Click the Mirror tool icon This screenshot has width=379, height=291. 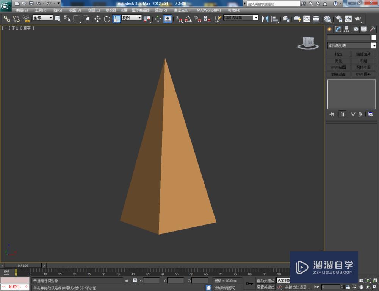tap(266, 19)
